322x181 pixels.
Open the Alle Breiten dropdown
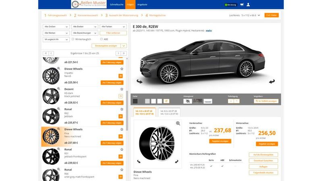point(85,27)
